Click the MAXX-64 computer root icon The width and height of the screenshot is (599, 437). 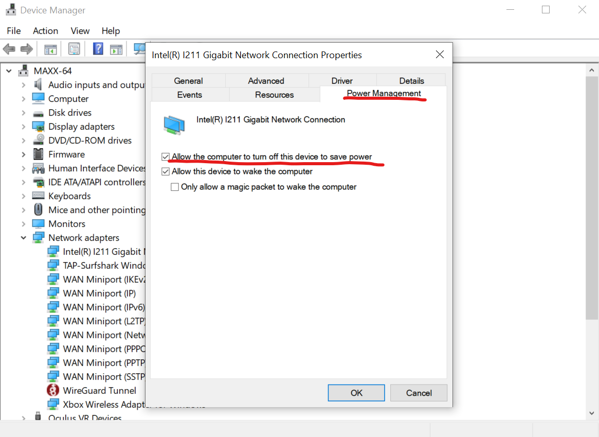click(23, 71)
